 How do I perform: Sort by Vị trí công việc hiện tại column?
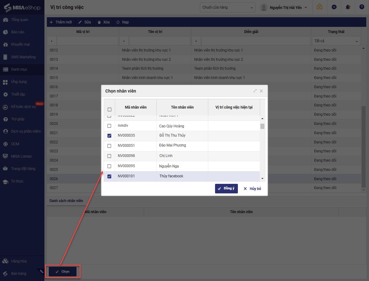coord(234,107)
